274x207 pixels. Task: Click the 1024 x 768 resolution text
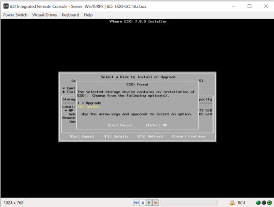pos(13,203)
